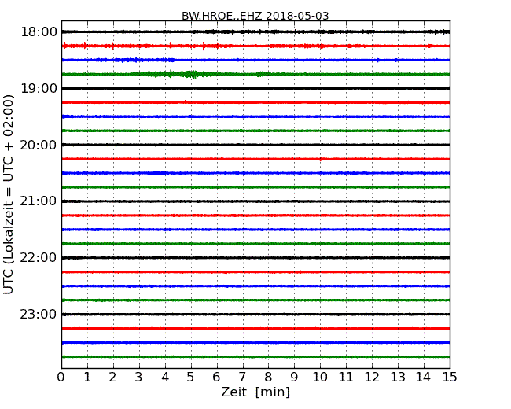Click the x-axis tick label 12

(x=372, y=378)
